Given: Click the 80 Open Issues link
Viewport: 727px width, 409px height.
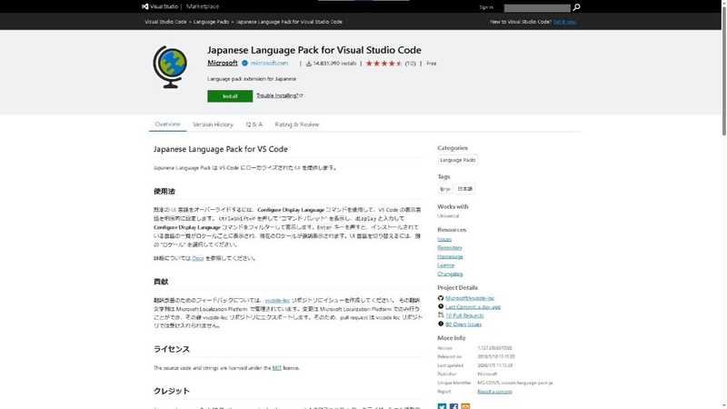Looking at the screenshot, I should tap(463, 324).
